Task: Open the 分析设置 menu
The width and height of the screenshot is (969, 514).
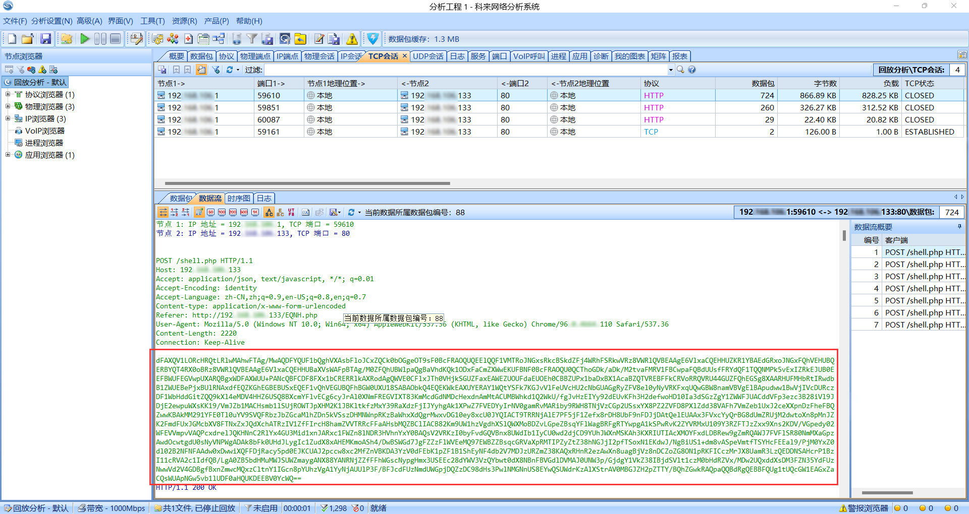Action: 51,21
